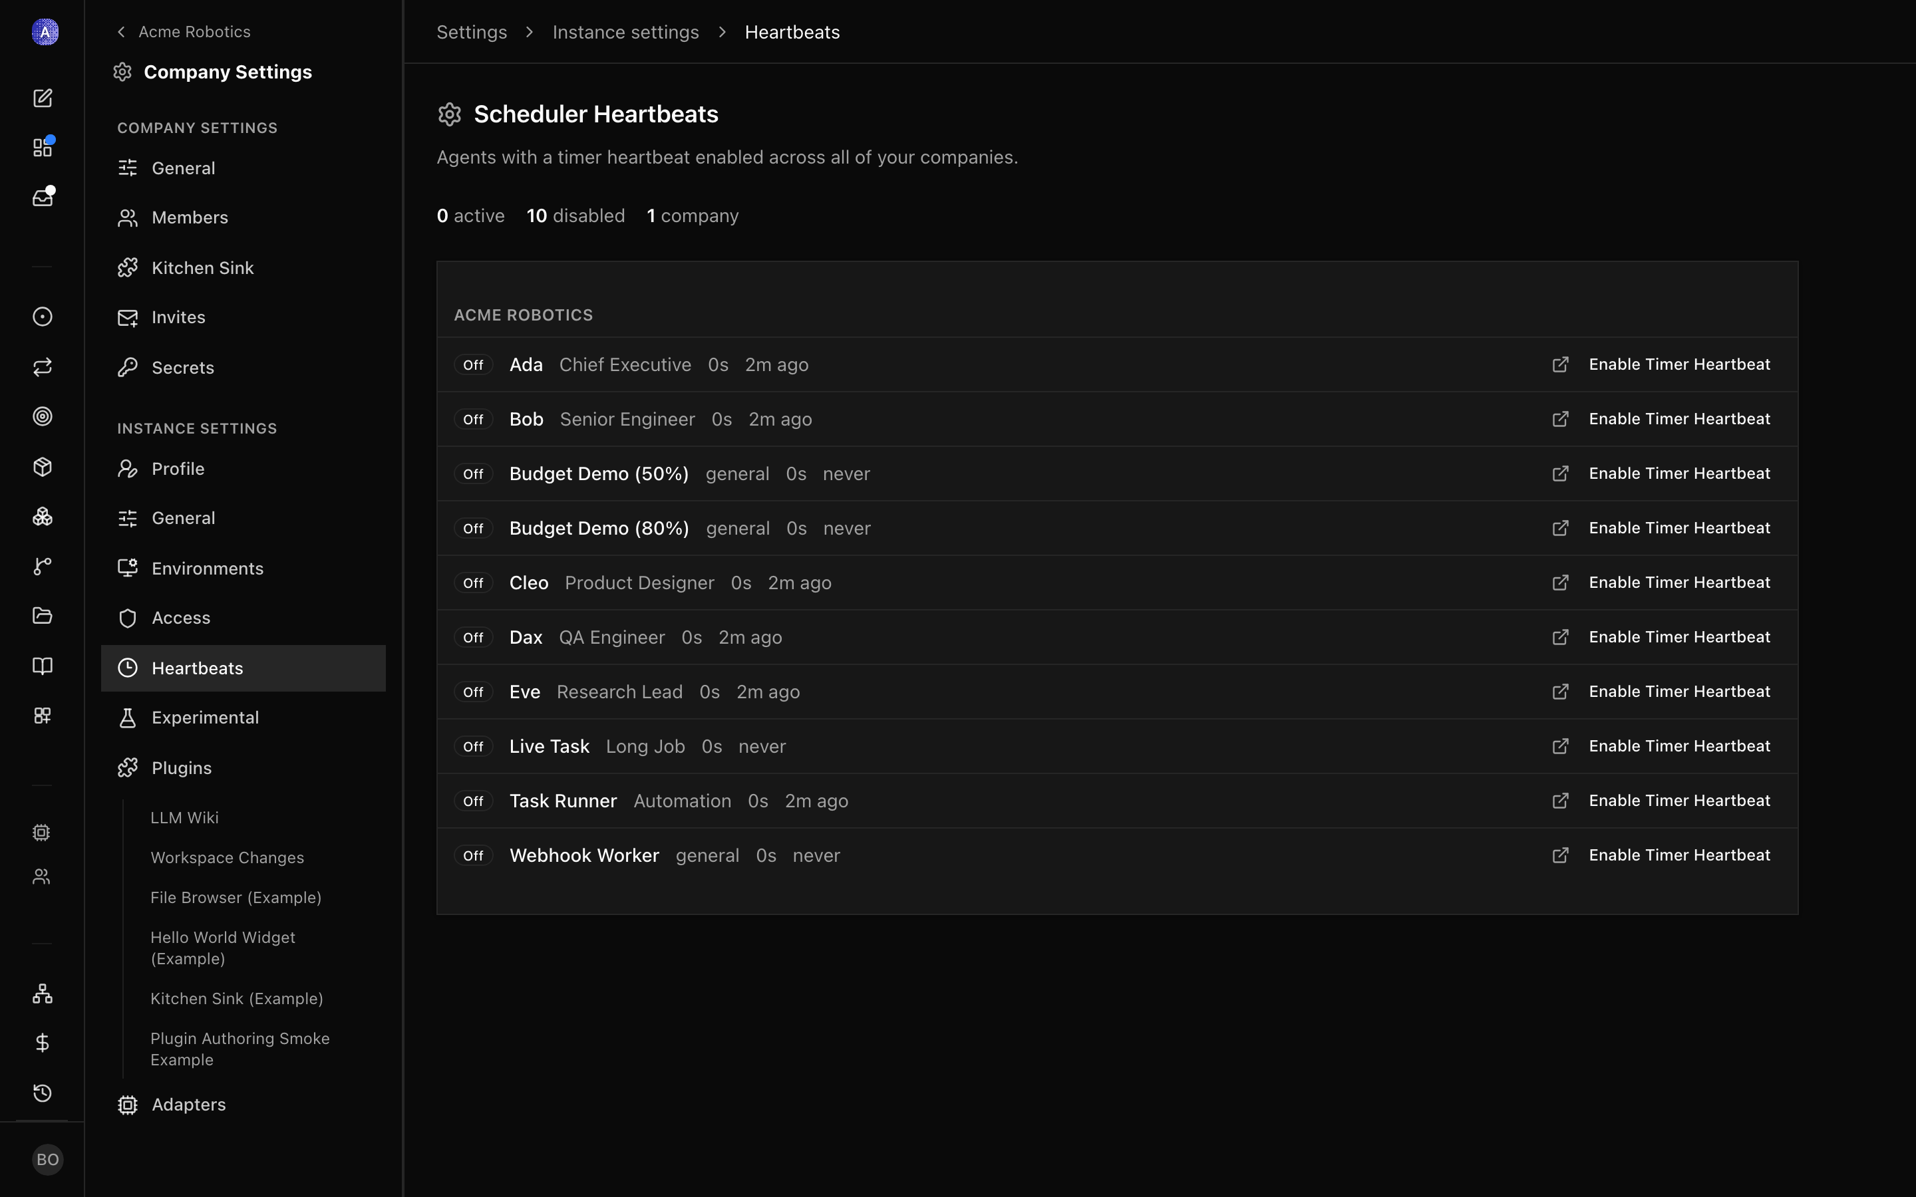Viewport: 1916px width, 1197px height.
Task: Go back via Acme Robotics chevron link
Action: click(184, 32)
